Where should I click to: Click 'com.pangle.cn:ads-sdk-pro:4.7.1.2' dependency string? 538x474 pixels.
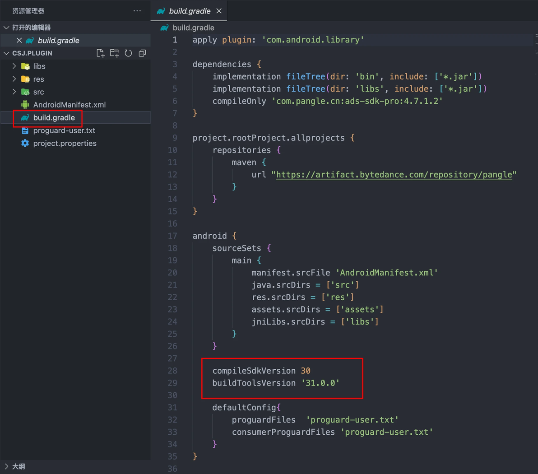tap(357, 101)
